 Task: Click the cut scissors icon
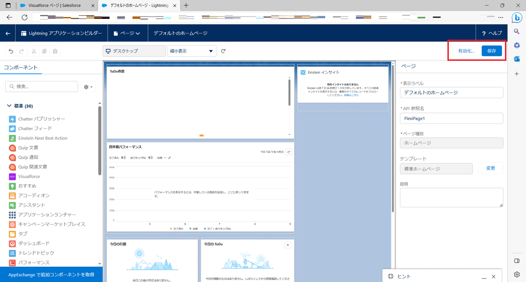coord(34,51)
